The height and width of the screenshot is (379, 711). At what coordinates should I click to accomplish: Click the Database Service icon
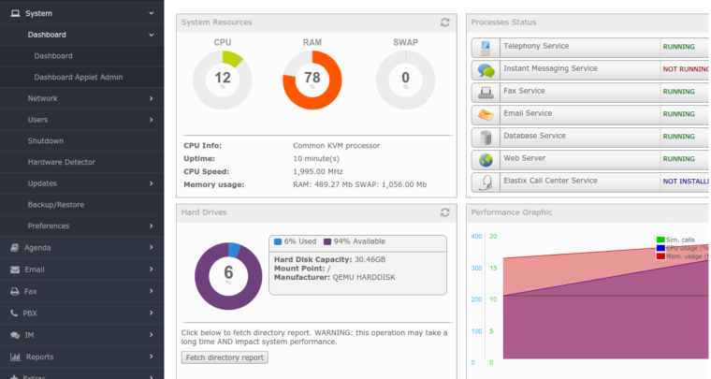486,137
